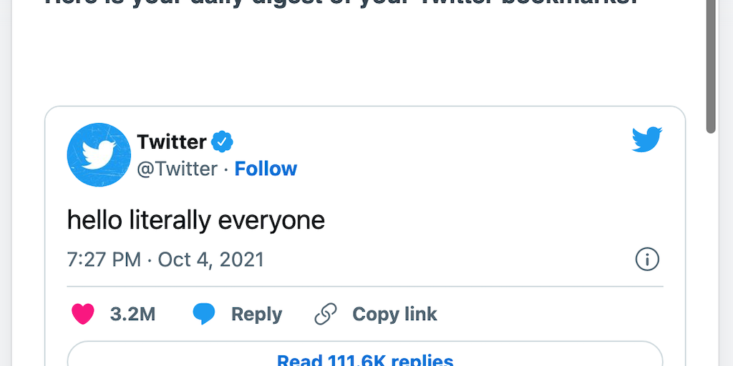Click the chain link copy icon

pyautogui.click(x=326, y=314)
